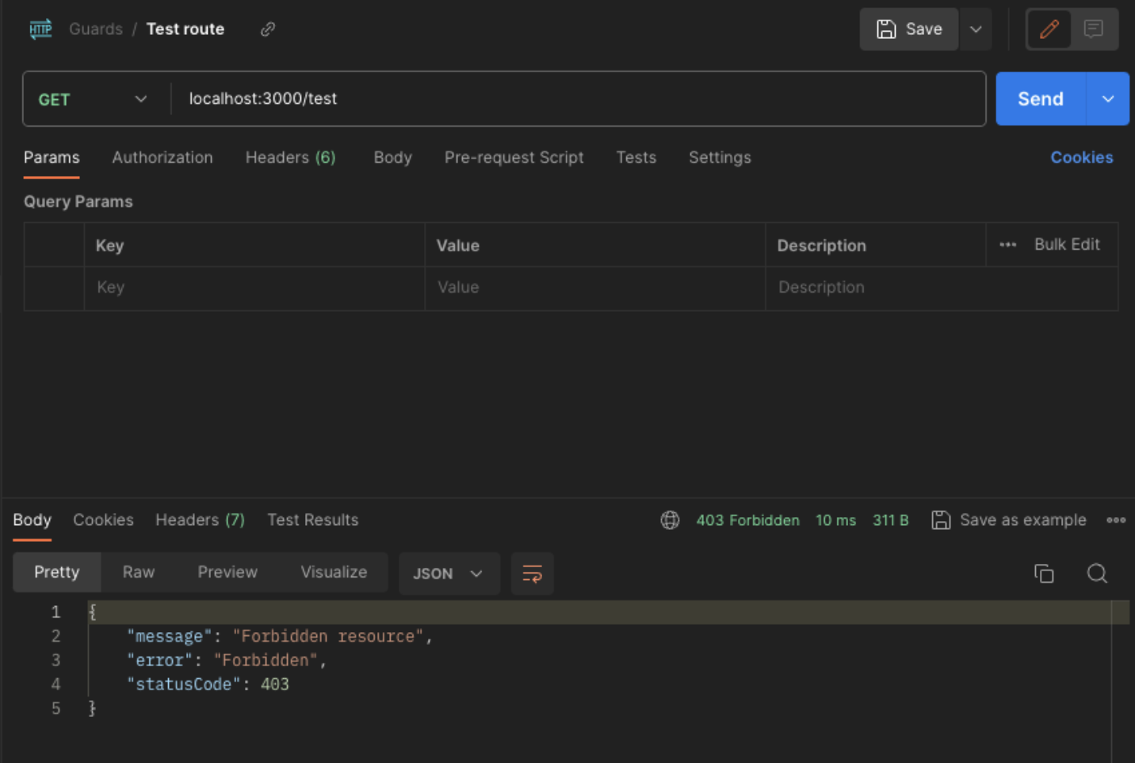The height and width of the screenshot is (763, 1135).
Task: Toggle line wrapping in the response viewer
Action: pyautogui.click(x=532, y=573)
